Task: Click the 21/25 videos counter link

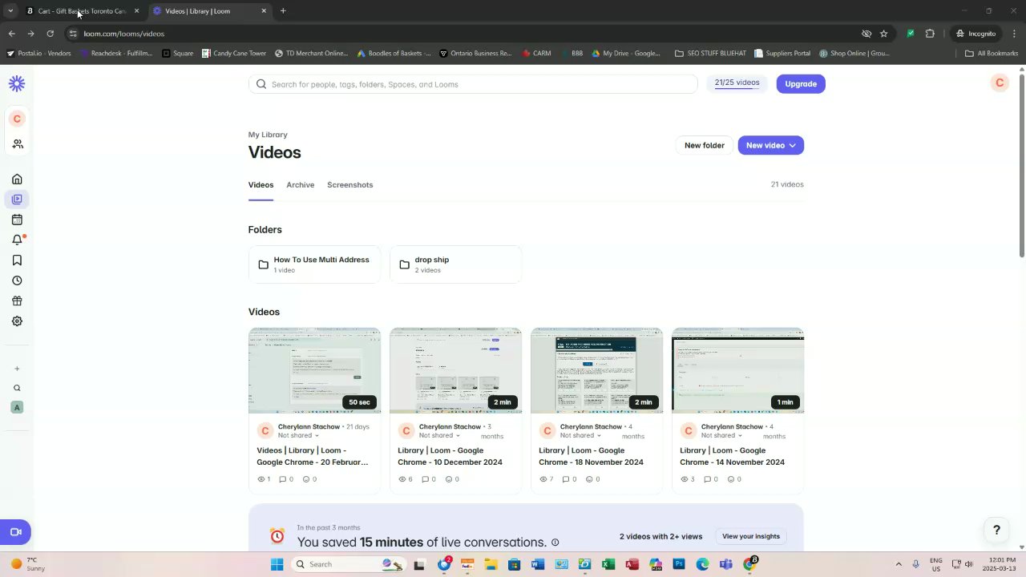Action: coord(737,83)
